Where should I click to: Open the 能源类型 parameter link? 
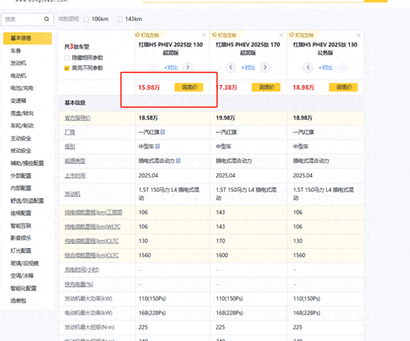[75, 161]
